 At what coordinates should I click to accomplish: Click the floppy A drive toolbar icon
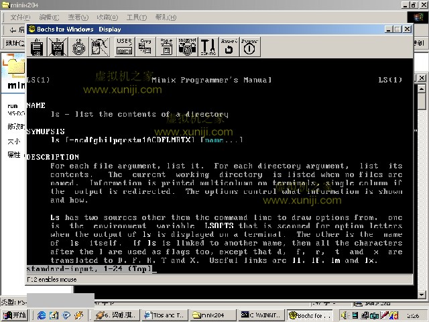(37, 47)
